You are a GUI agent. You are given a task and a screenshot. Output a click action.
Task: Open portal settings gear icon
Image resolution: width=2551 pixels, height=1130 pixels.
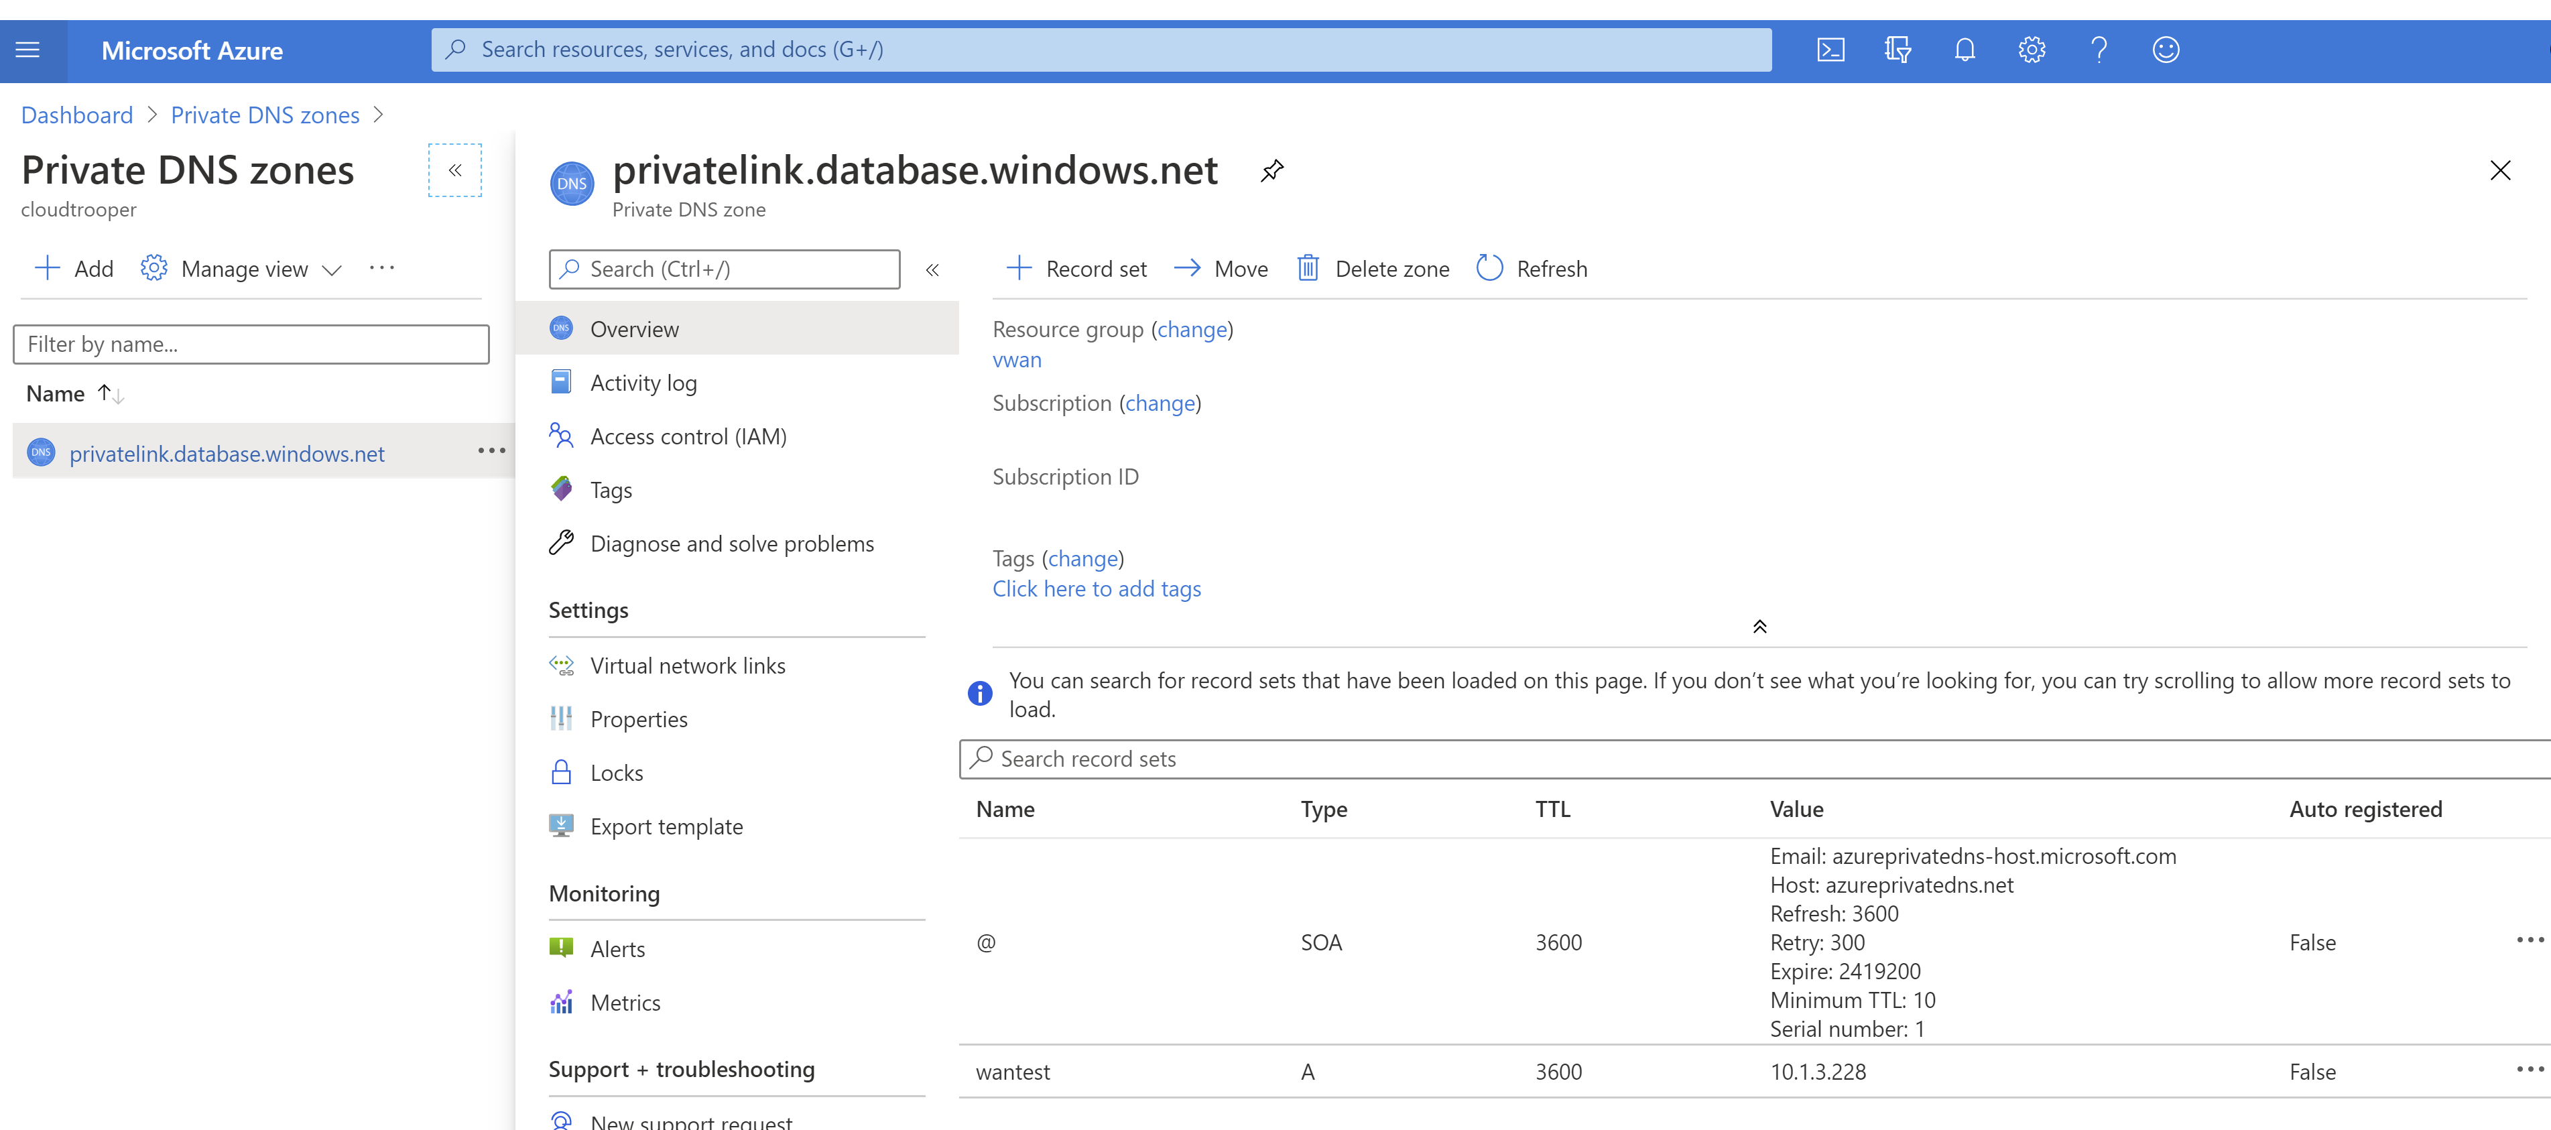[x=2031, y=50]
